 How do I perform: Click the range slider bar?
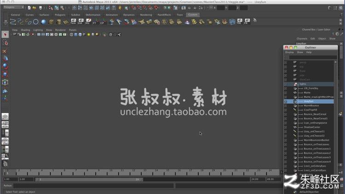[89, 179]
